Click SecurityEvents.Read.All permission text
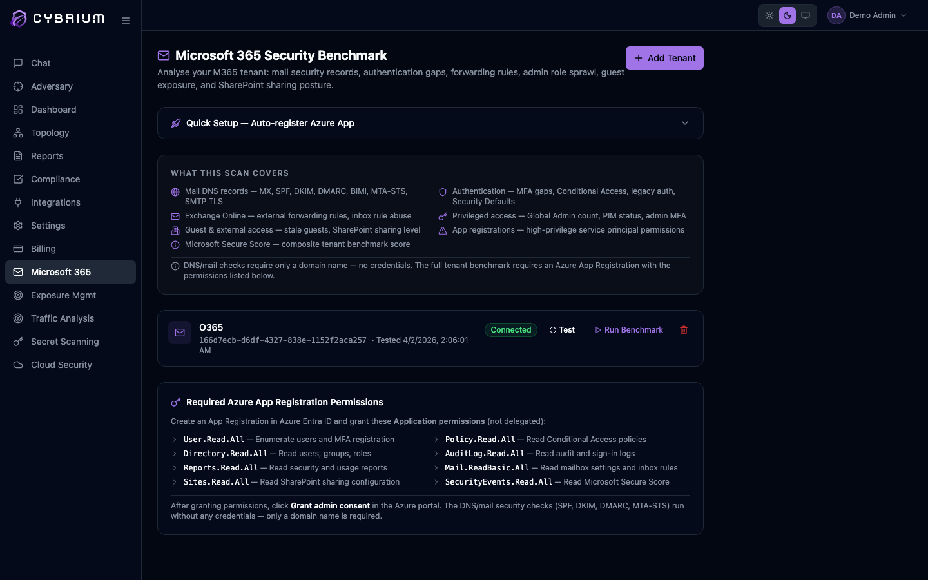Image resolution: width=928 pixels, height=580 pixels. (x=499, y=482)
